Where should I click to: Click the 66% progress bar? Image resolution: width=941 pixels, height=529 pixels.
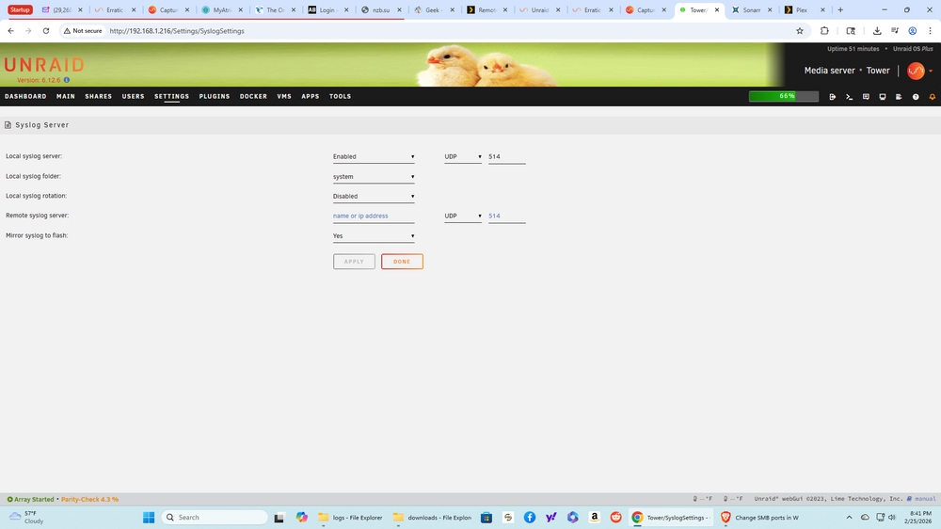784,96
